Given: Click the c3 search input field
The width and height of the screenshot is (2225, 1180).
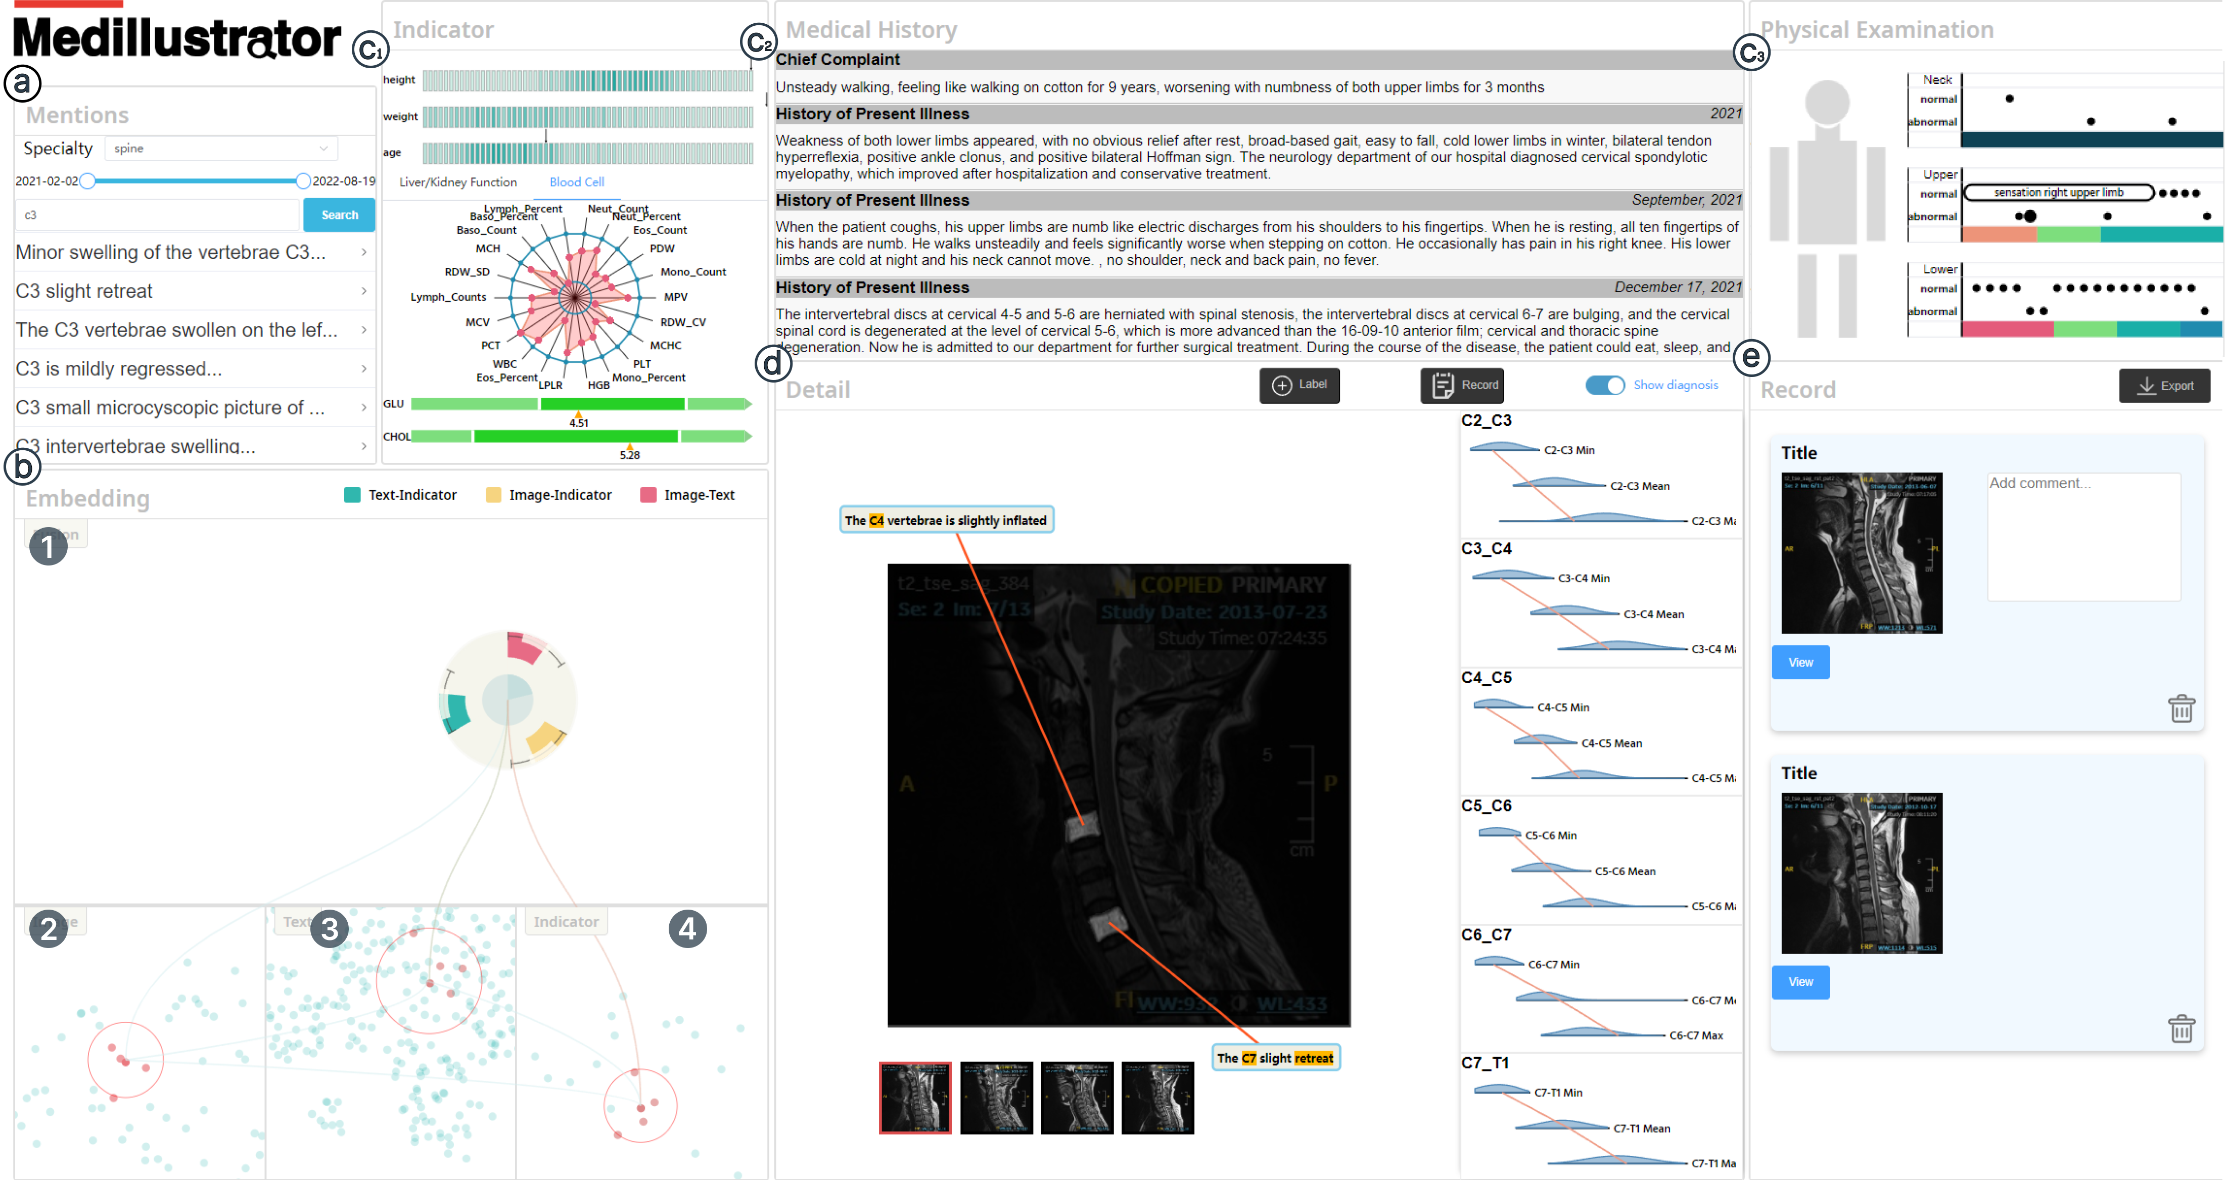Looking at the screenshot, I should [157, 215].
